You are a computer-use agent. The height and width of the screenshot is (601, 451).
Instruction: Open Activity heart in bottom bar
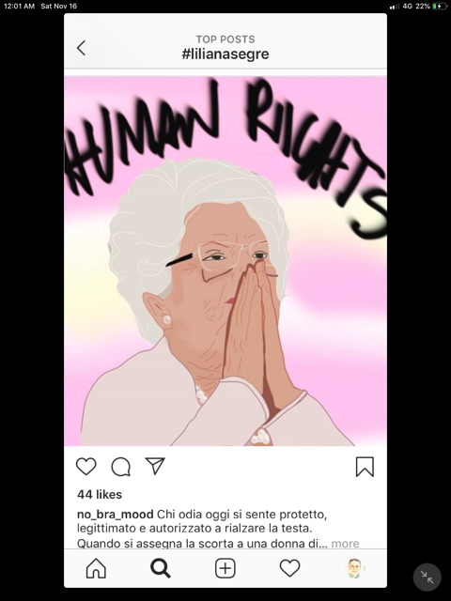289,568
